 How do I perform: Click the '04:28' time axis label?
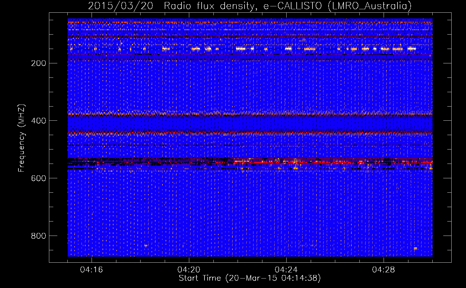coord(384,270)
